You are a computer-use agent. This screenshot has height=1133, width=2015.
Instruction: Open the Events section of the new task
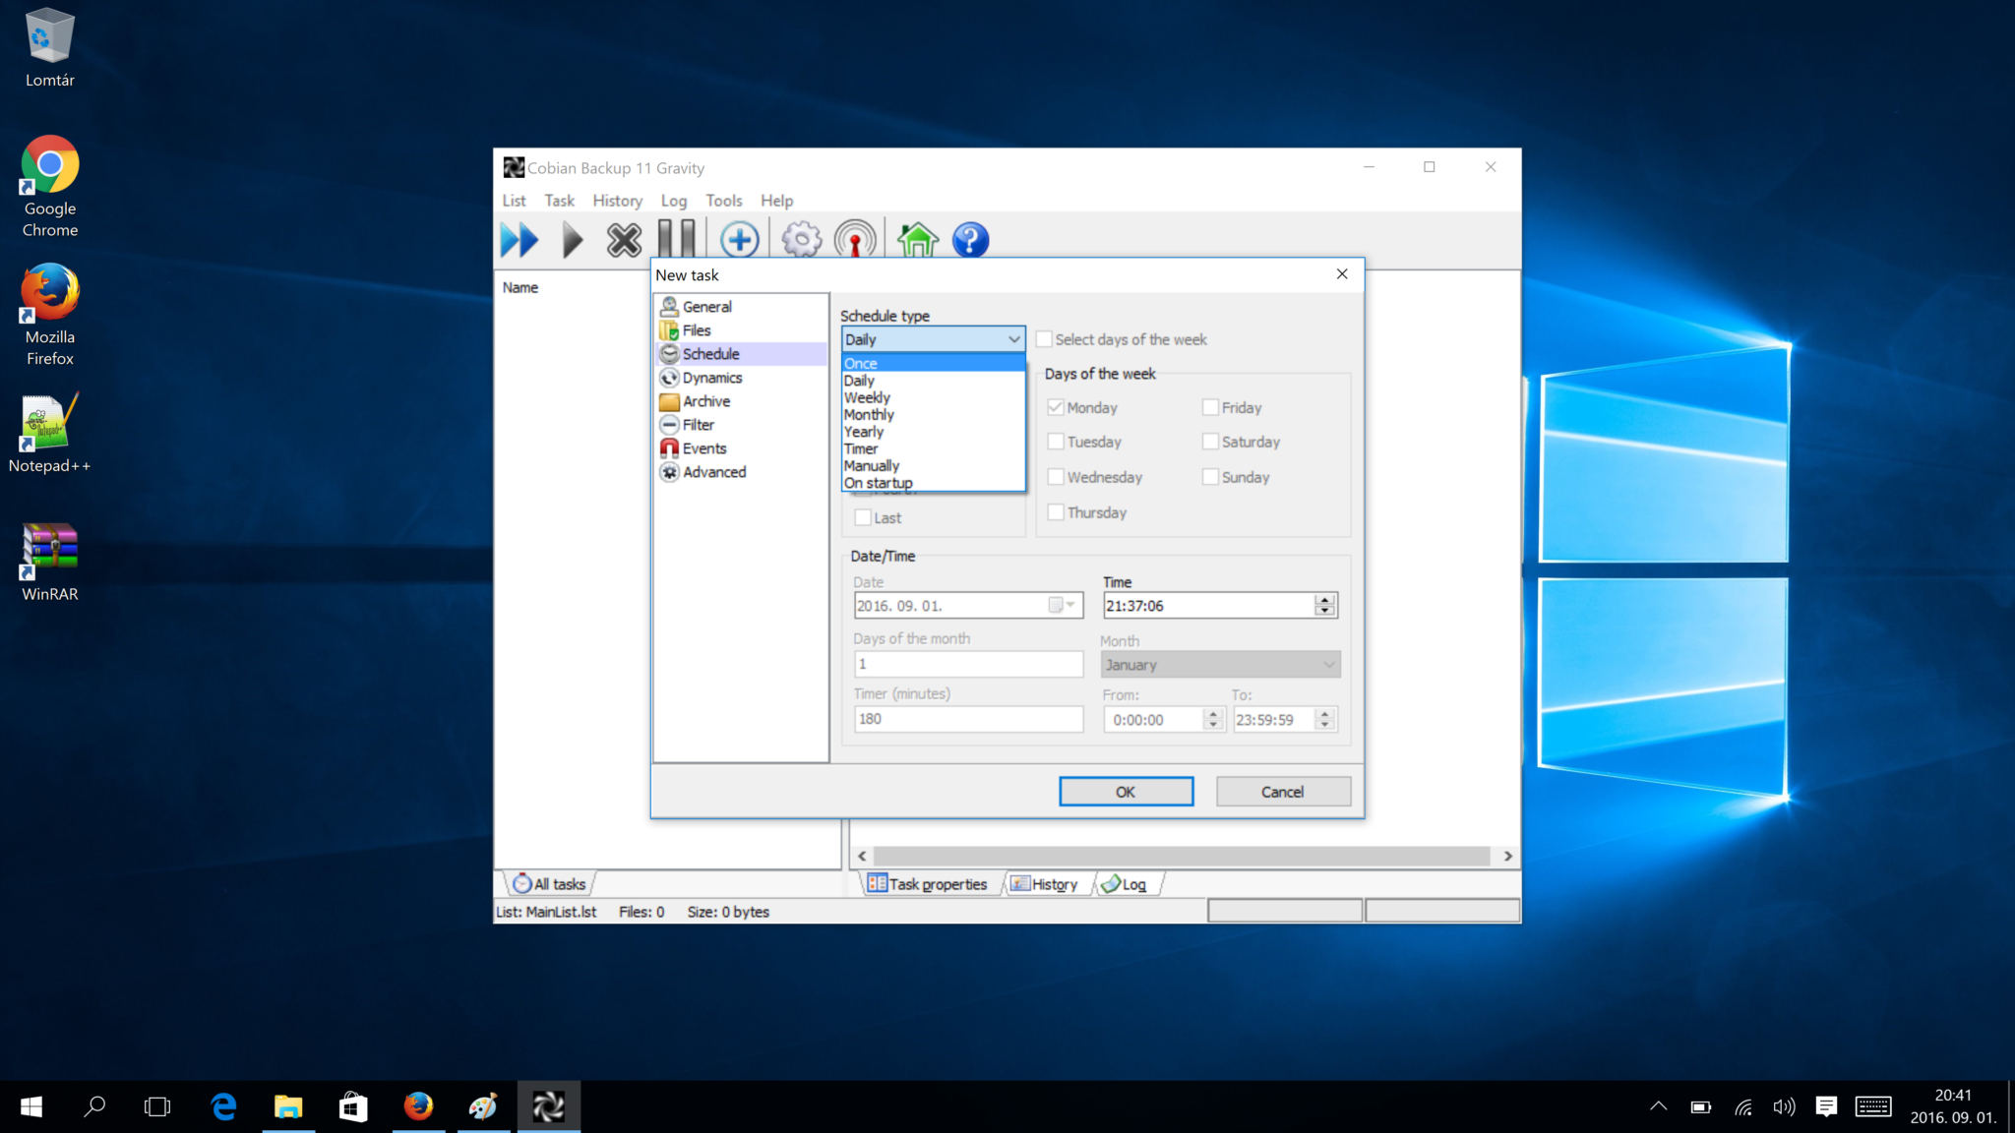coord(703,447)
